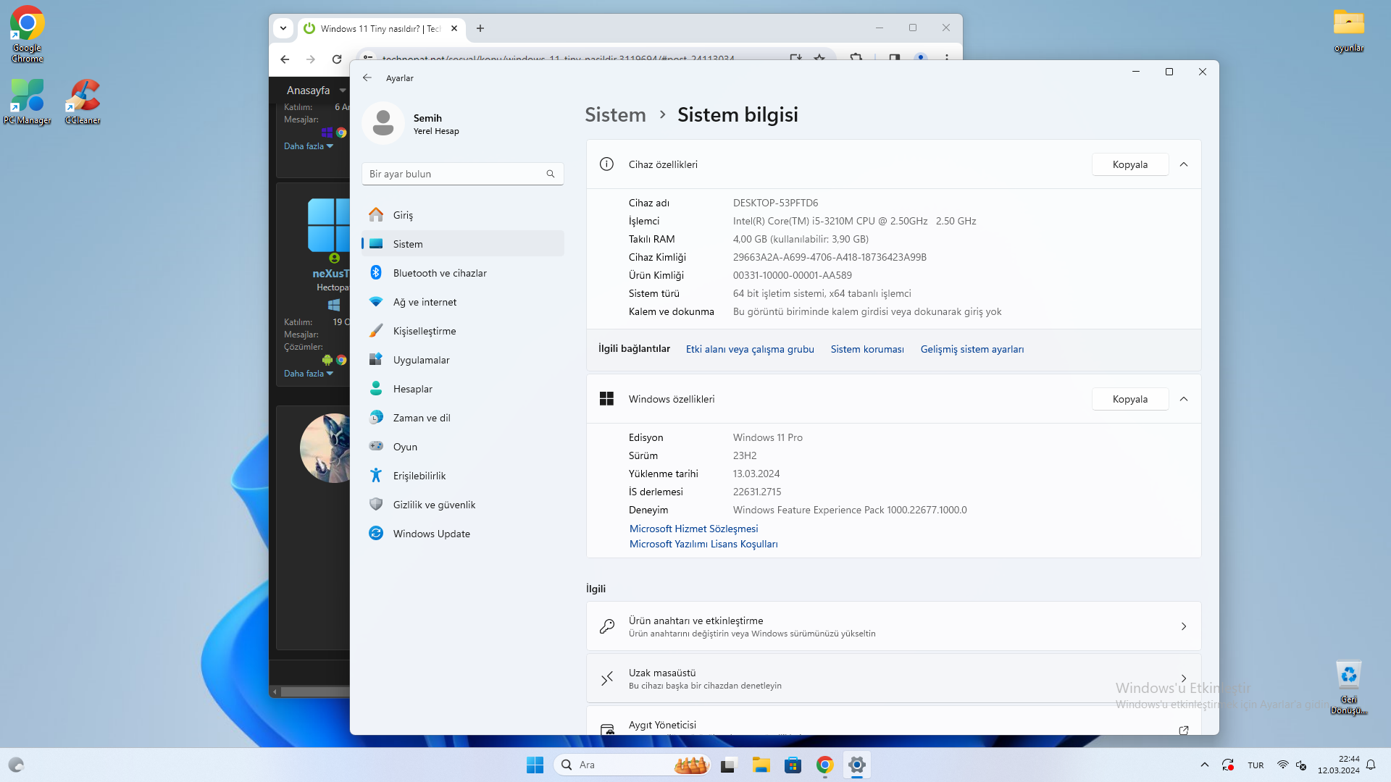Open Bluetooth ve cihazlar settings
Screen dimensions: 1391x782
tap(439, 273)
